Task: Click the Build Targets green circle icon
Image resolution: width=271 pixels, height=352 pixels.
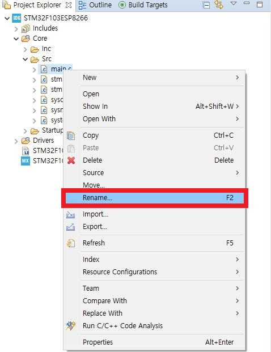Action: (x=122, y=5)
